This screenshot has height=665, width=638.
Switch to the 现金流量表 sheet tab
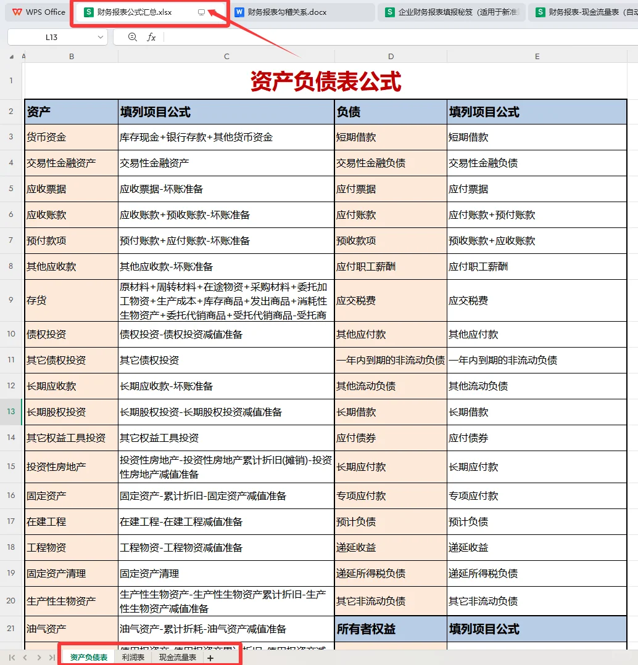[178, 658]
